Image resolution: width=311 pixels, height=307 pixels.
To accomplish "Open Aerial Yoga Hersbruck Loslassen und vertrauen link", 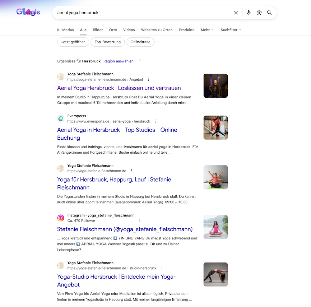I will pos(119,88).
